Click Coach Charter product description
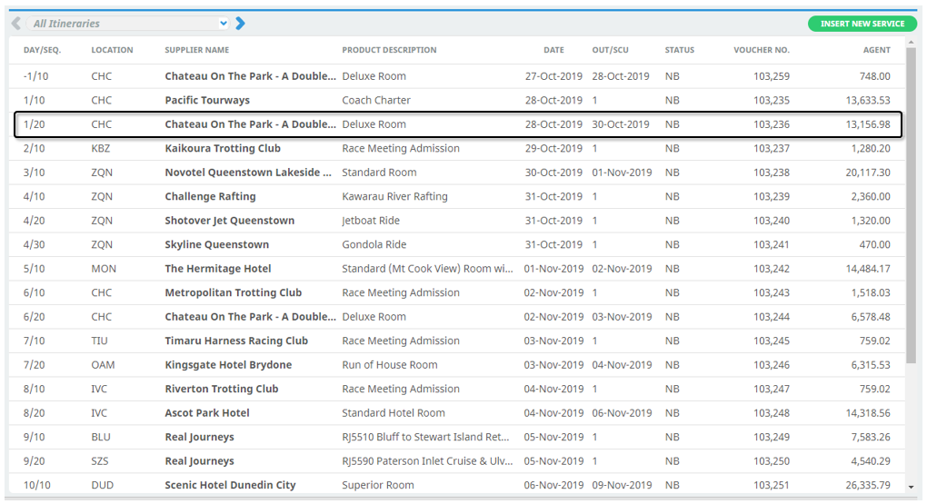Image resolution: width=927 pixels, height=504 pixels. point(376,101)
